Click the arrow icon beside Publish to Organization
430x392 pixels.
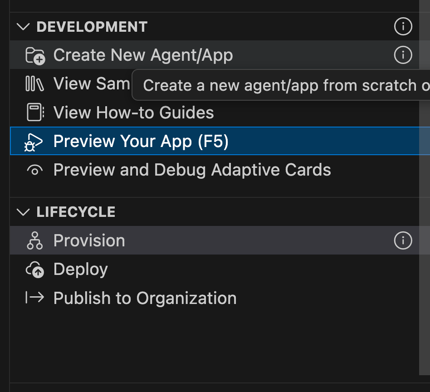[x=35, y=298]
